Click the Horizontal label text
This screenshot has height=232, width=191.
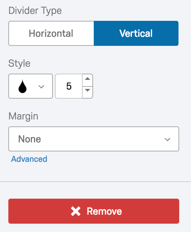(x=51, y=33)
